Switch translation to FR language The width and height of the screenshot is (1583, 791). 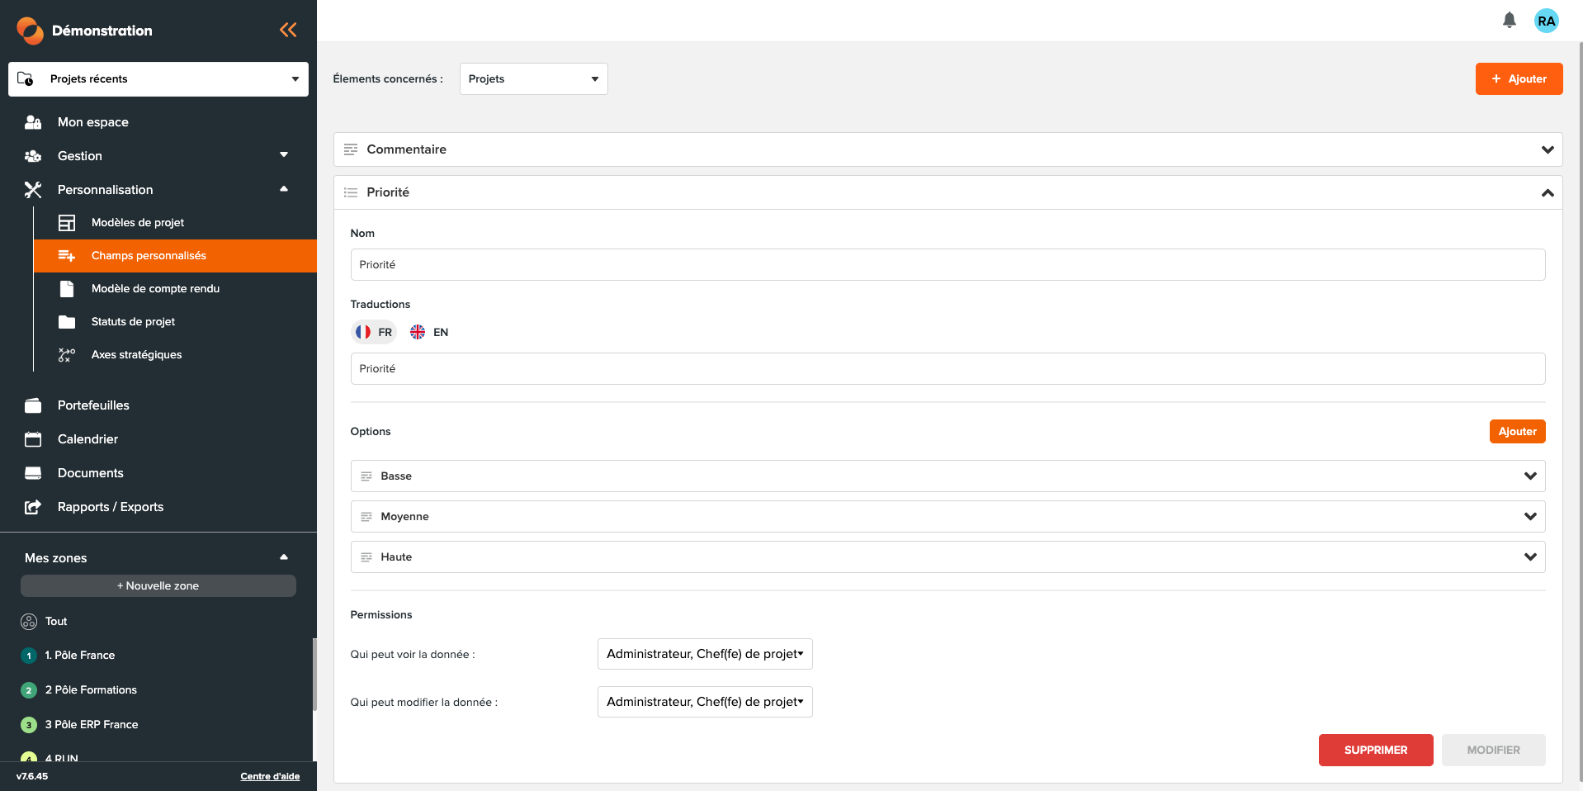point(374,332)
